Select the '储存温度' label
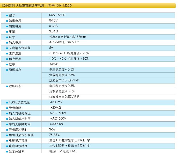 pyautogui.click(x=15, y=59)
